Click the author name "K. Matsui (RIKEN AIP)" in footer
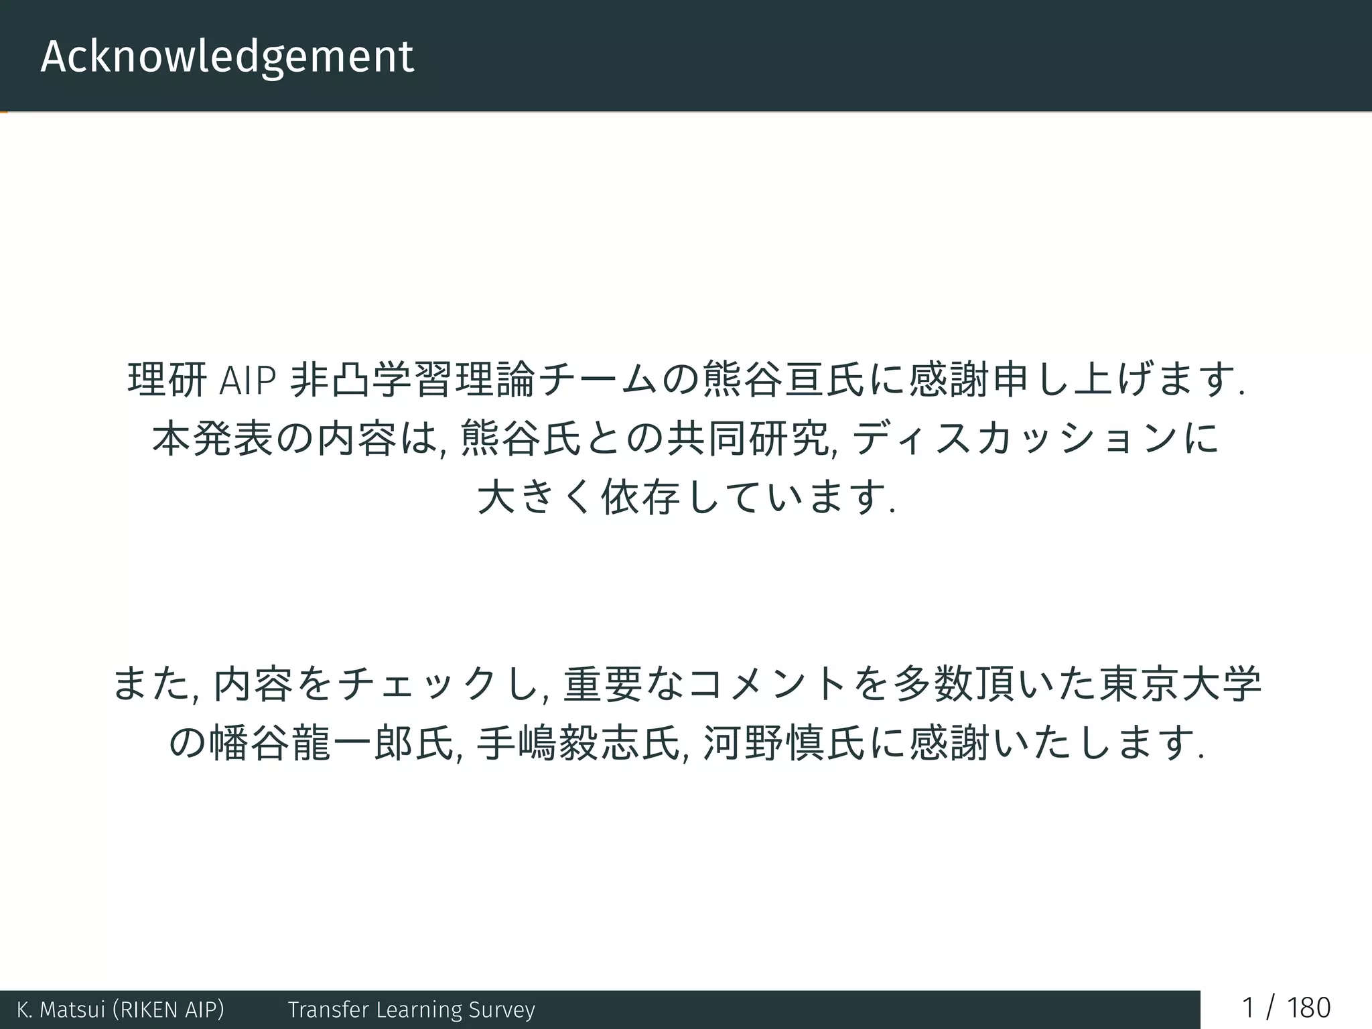Viewport: 1372px width, 1029px height. coord(121,1010)
